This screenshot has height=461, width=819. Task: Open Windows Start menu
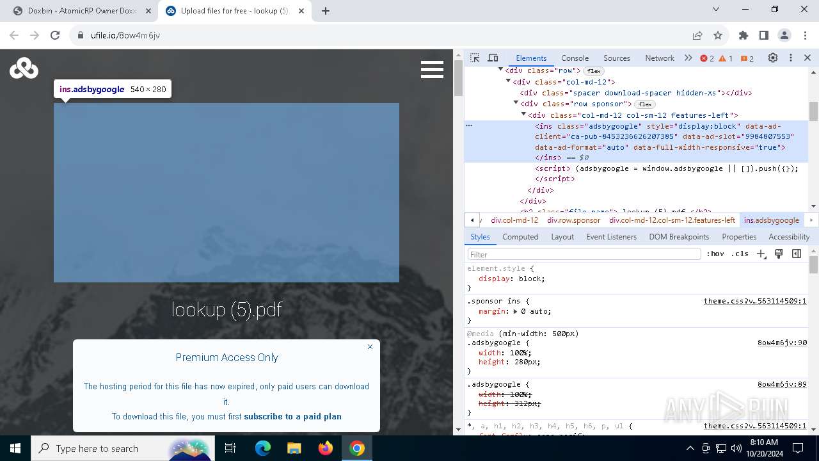tap(15, 448)
